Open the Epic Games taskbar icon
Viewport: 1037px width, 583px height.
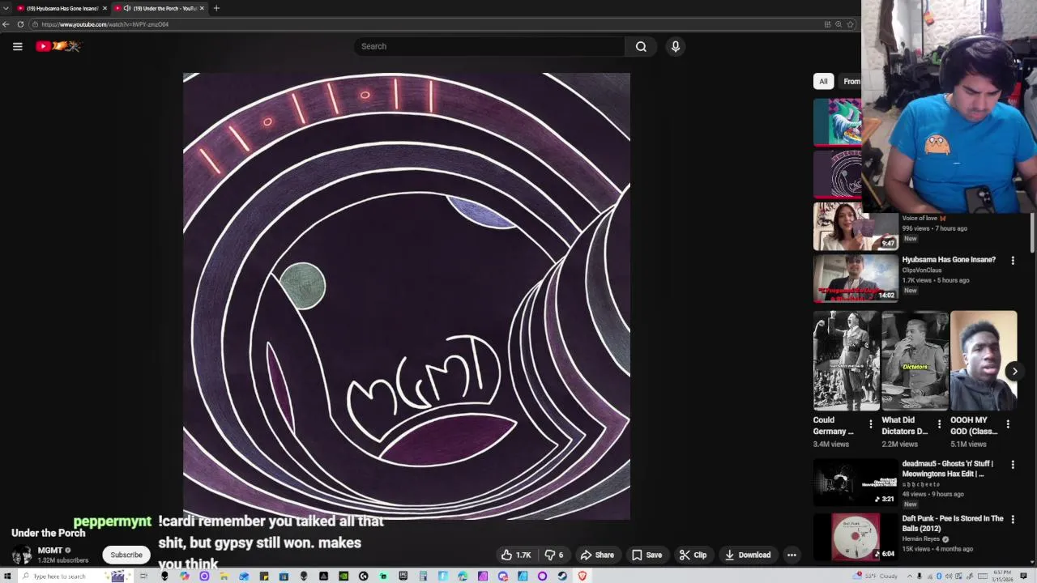click(x=403, y=576)
